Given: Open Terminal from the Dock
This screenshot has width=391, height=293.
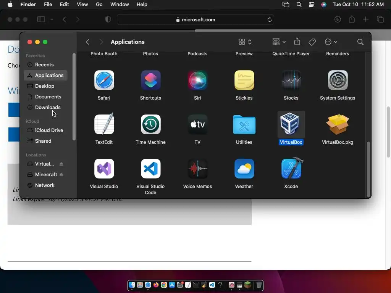Looking at the screenshot, I should (196, 285).
